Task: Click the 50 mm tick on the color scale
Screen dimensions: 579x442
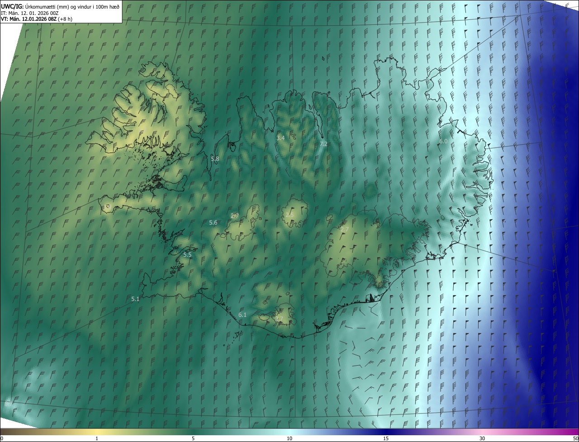Action: (575, 438)
